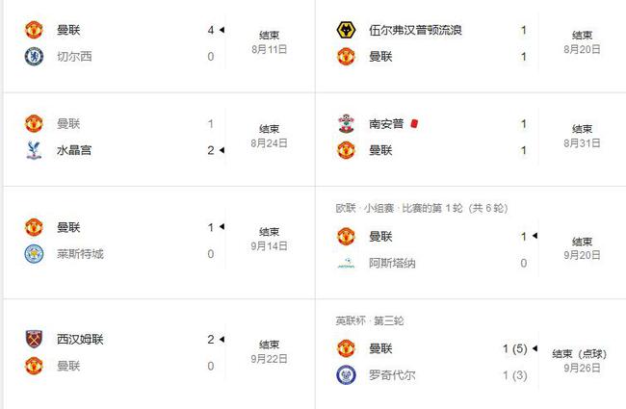The height and width of the screenshot is (409, 626).
Task: Click the Leicester City fox crest
Action: pos(34,254)
